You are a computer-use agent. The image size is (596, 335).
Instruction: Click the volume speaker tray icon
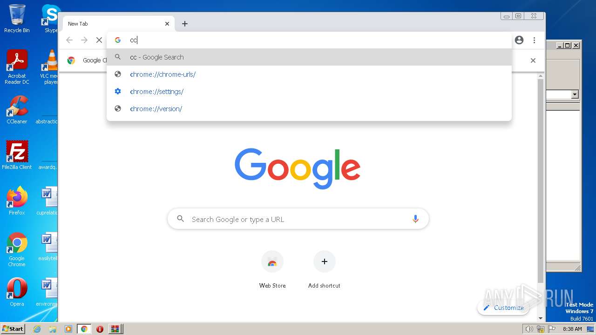point(529,329)
